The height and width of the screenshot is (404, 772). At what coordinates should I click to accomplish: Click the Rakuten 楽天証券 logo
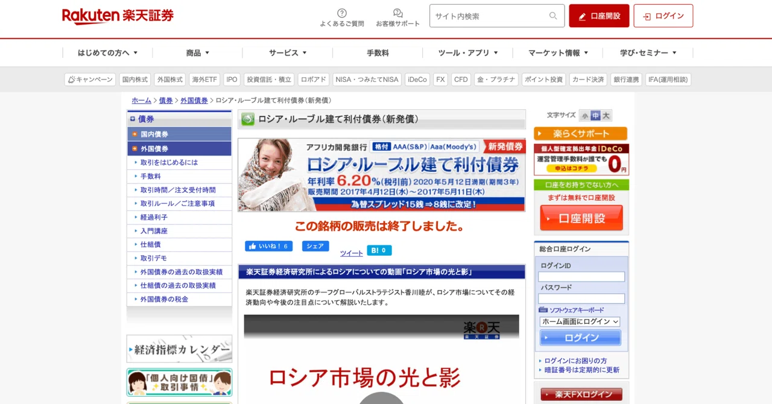point(118,16)
